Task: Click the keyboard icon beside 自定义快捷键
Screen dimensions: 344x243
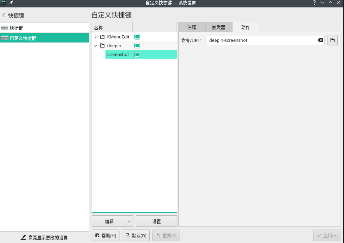Action: tap(5, 38)
